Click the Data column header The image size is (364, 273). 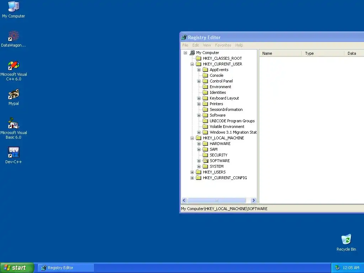(x=354, y=53)
